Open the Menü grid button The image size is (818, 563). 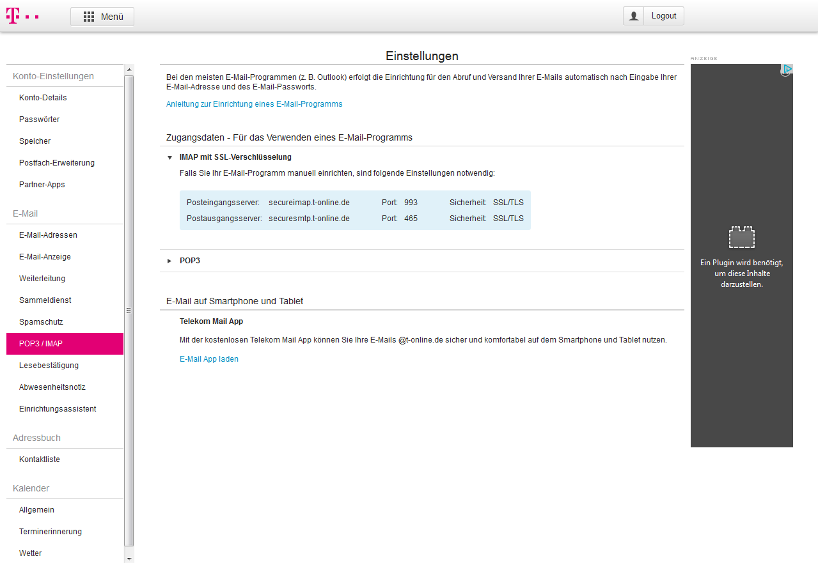coord(102,17)
